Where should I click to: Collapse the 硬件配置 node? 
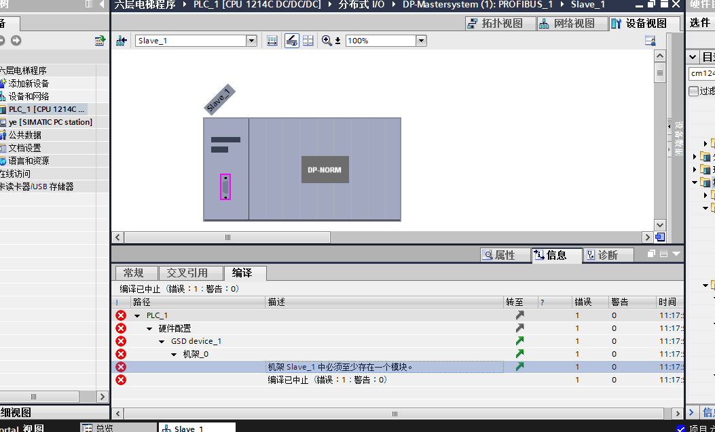pos(149,328)
